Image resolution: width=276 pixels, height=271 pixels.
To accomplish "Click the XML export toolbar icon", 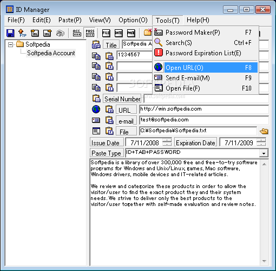I will 48,33.
